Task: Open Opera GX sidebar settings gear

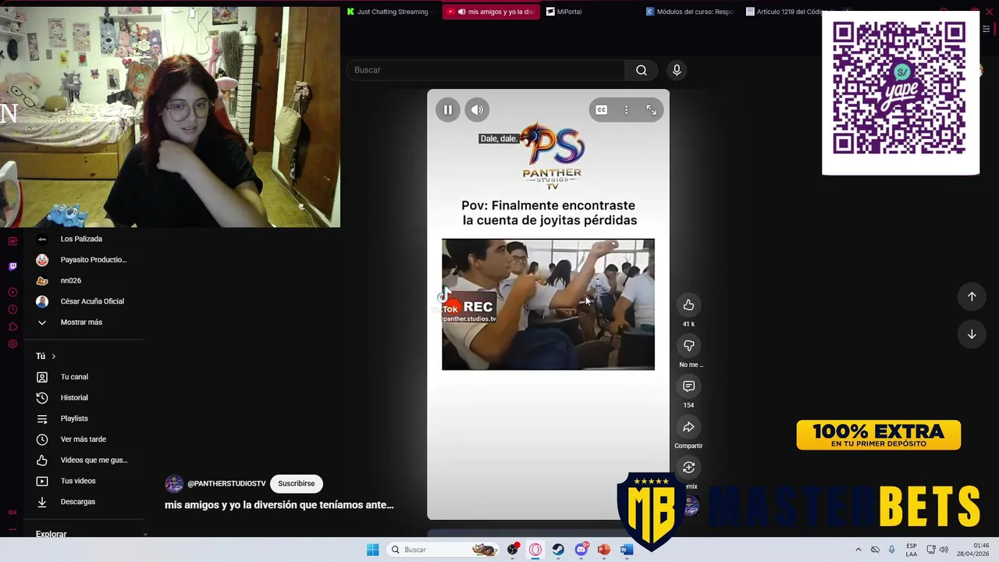Action: coord(12,344)
